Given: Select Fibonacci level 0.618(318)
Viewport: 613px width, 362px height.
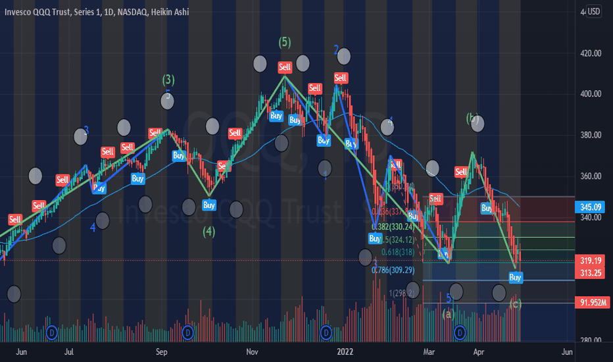Looking at the screenshot, I should pos(397,252).
